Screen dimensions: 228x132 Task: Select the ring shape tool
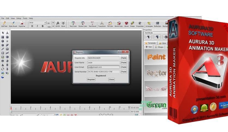(x=3, y=69)
